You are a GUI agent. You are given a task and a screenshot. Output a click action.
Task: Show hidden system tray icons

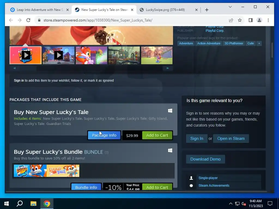[231, 204]
